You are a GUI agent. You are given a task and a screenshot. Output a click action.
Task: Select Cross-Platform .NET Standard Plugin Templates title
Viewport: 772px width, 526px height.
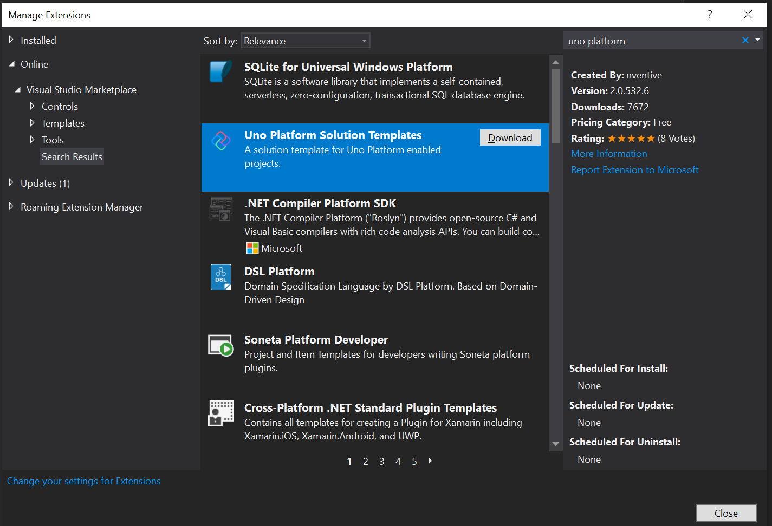coord(371,408)
